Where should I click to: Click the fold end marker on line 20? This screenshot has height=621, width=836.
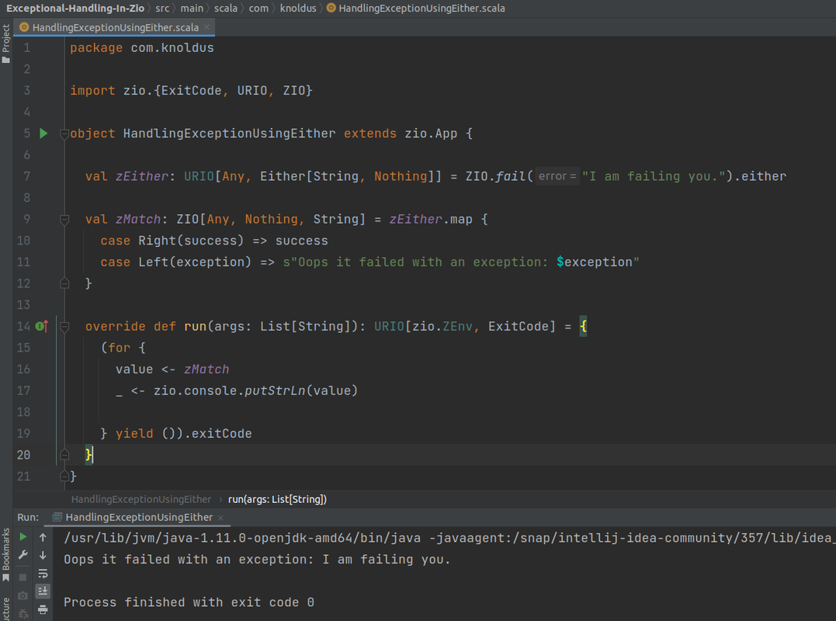click(x=64, y=455)
